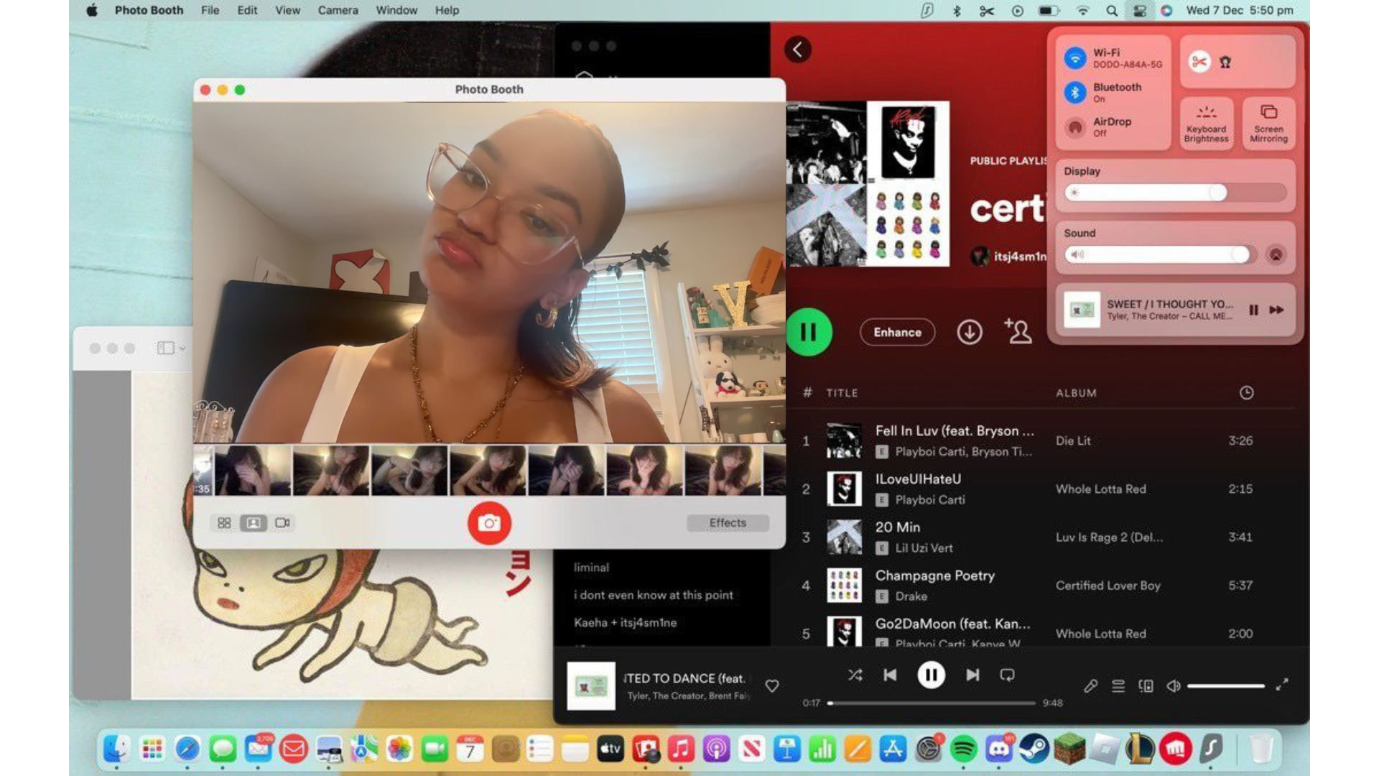
Task: Open the View menu
Action: [x=287, y=10]
